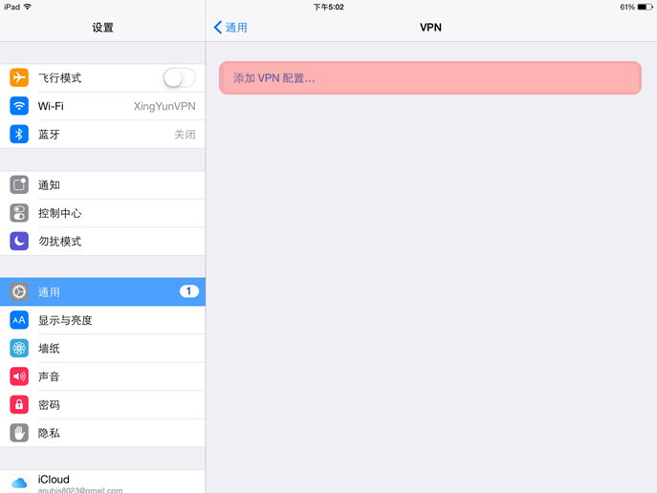Open the 控制中心 Control Center row
This screenshot has height=493, width=657.
102,213
